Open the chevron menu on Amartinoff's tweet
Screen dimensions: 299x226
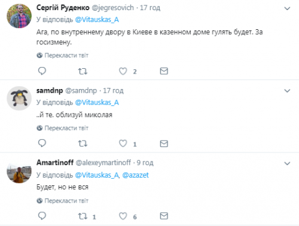click(x=287, y=163)
